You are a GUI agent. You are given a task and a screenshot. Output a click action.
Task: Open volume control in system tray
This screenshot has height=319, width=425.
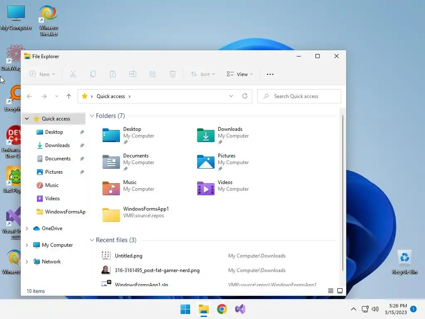375,309
